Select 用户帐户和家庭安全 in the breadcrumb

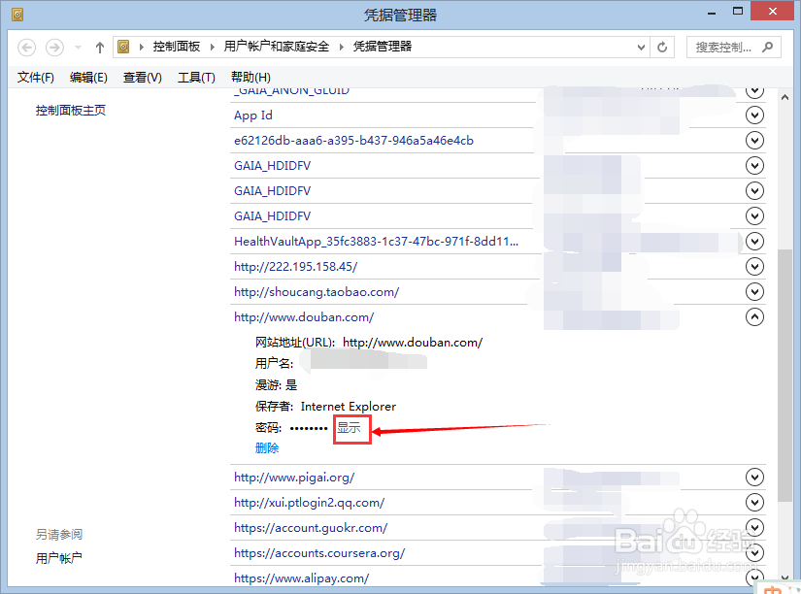click(x=277, y=47)
